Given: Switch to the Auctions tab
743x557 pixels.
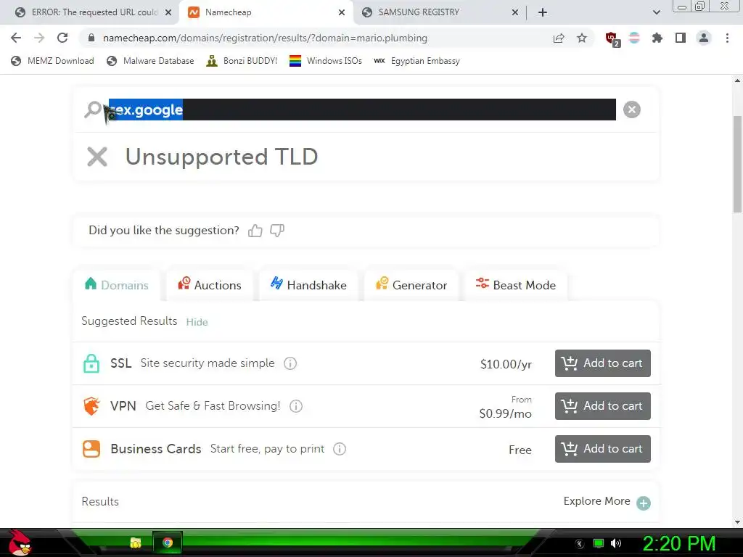Looking at the screenshot, I should 210,285.
